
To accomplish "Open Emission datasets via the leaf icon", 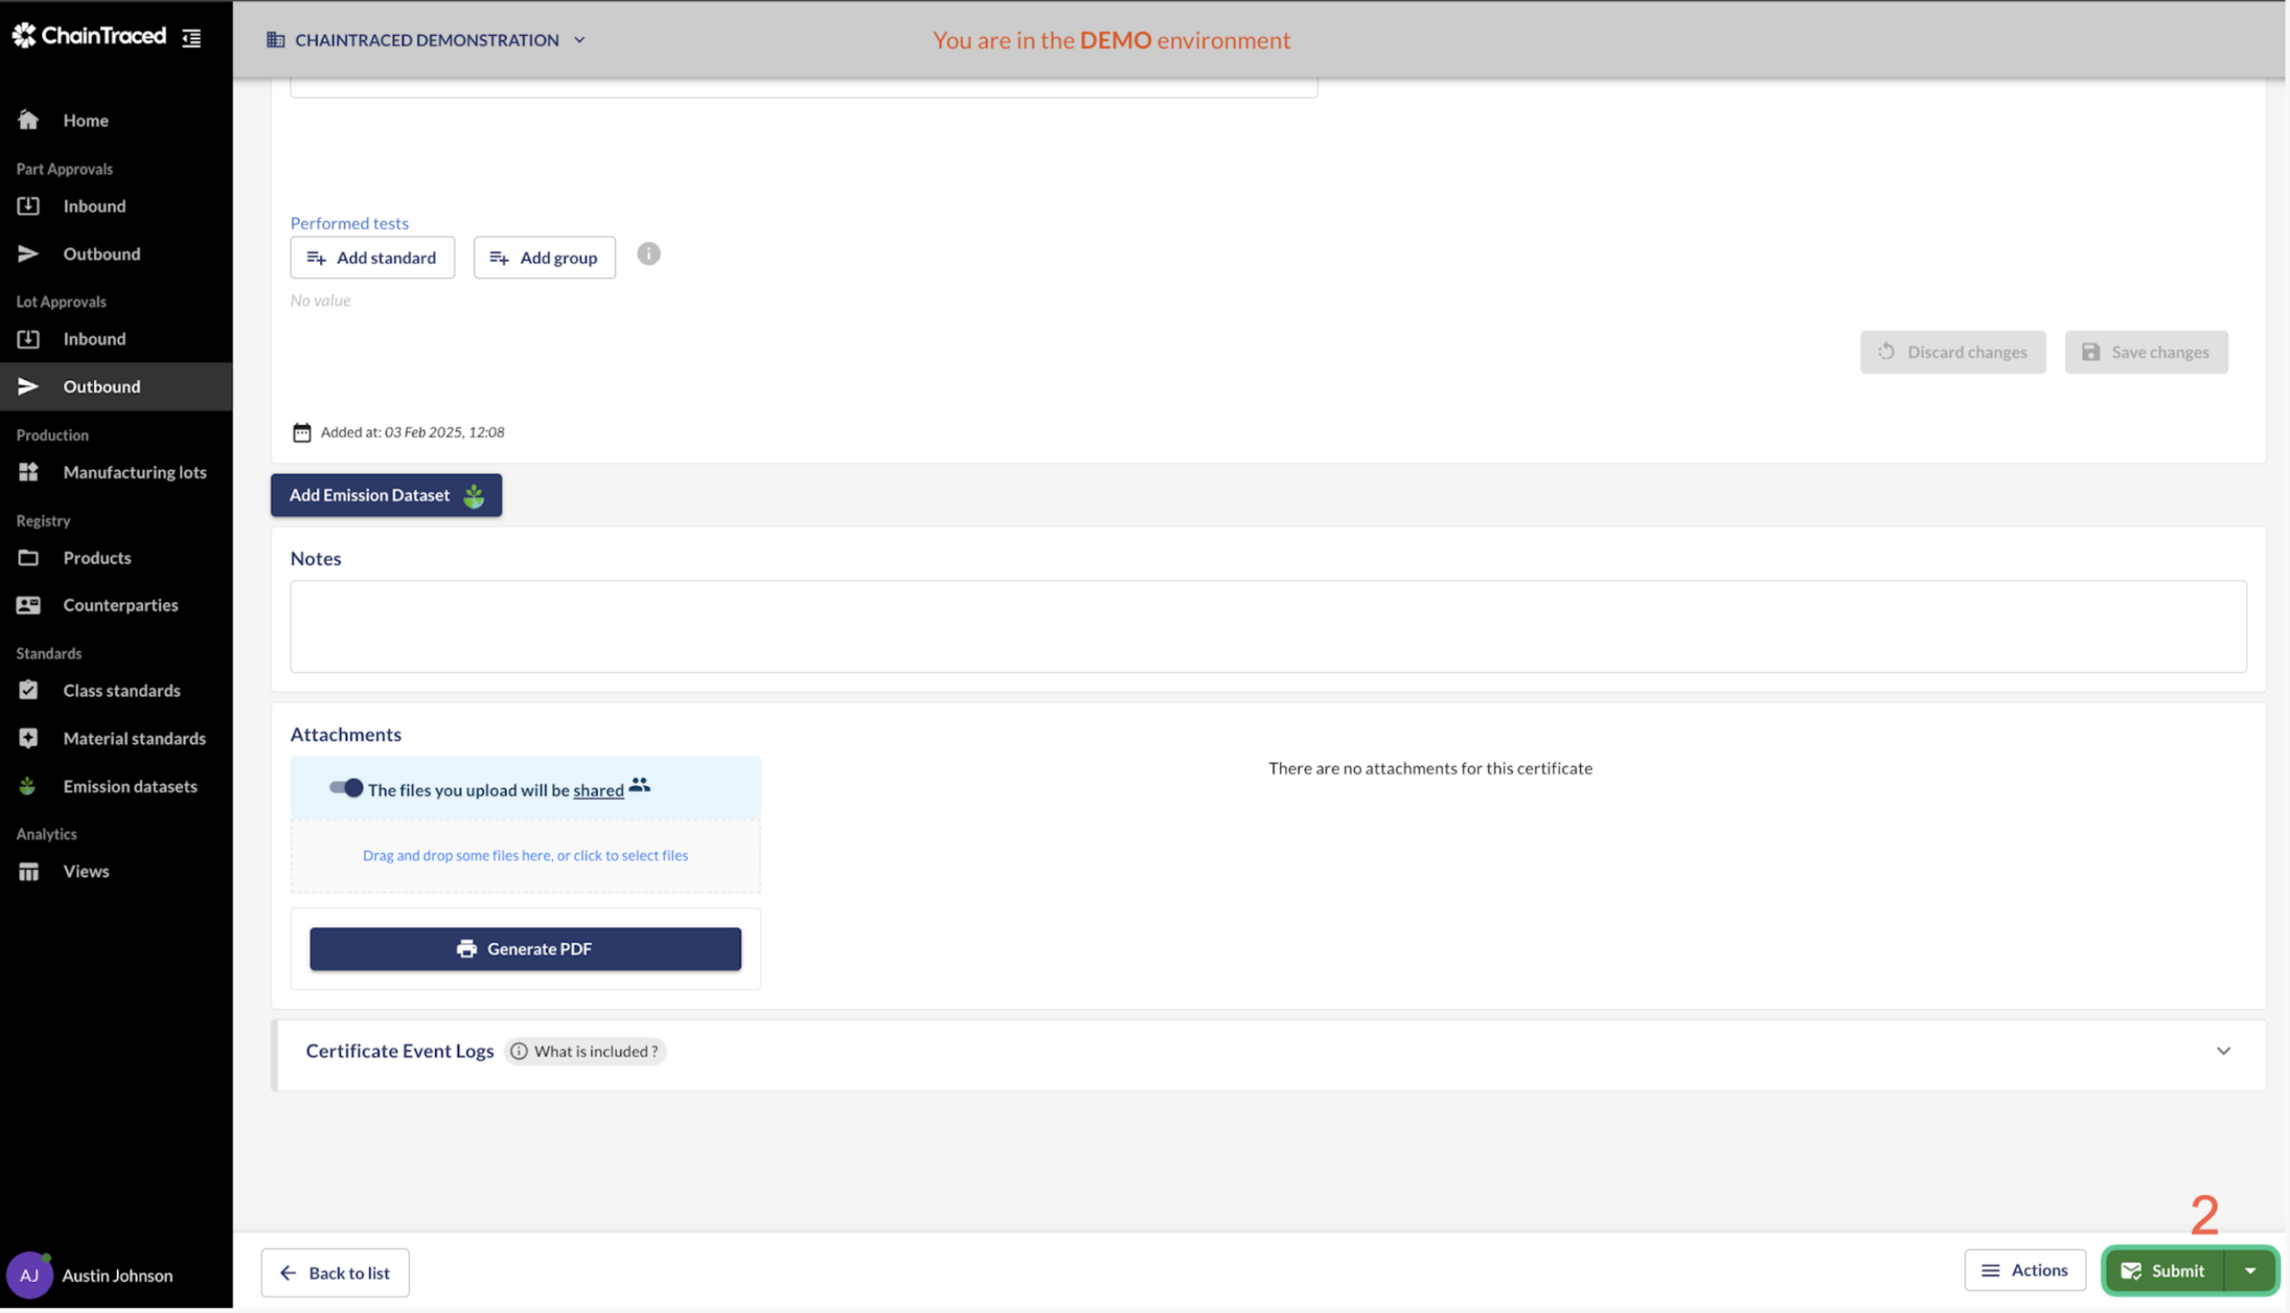I will click(x=28, y=786).
